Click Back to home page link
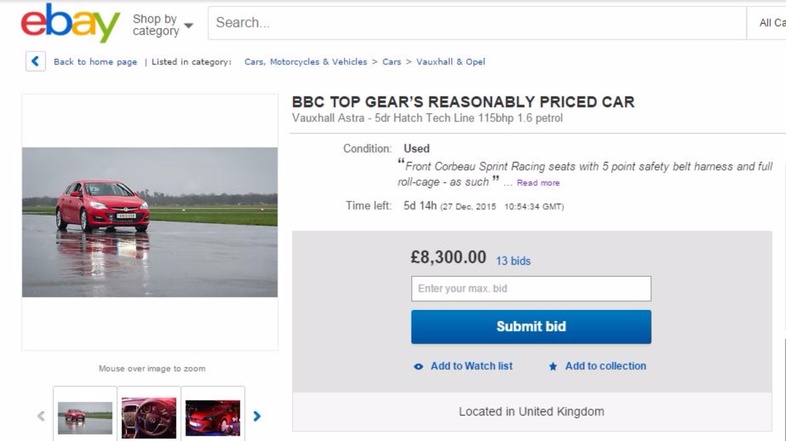The image size is (786, 441). click(x=95, y=62)
